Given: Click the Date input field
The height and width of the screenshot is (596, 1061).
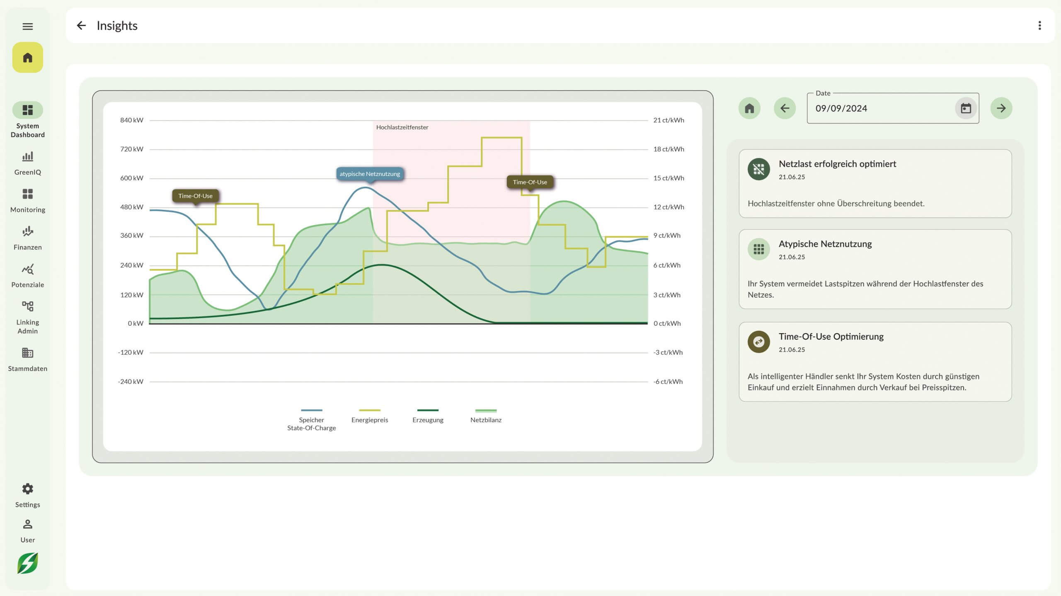Looking at the screenshot, I should [x=879, y=108].
